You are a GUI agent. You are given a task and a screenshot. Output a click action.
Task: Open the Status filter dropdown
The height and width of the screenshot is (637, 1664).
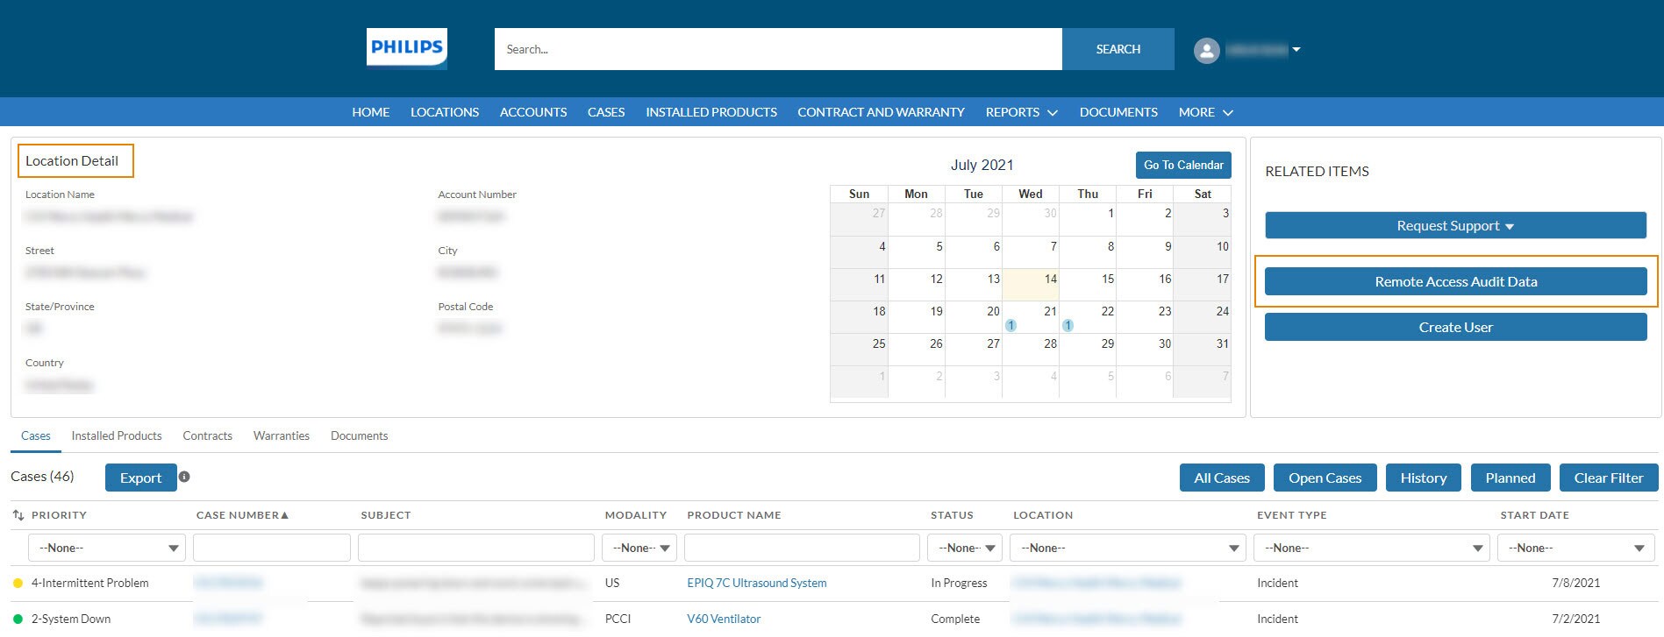click(x=964, y=548)
